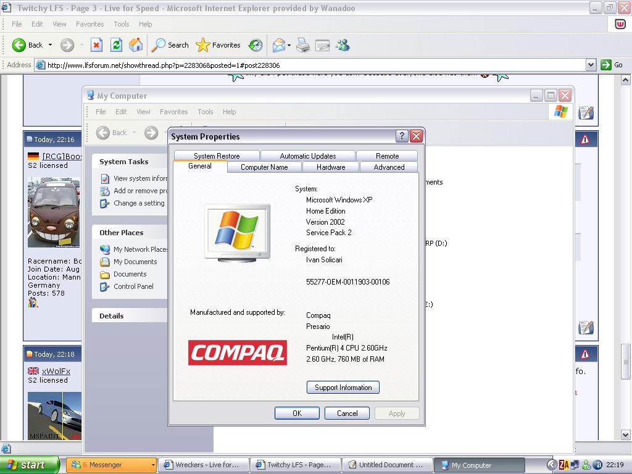Click the upper quote post notepad icon

pos(586,113)
